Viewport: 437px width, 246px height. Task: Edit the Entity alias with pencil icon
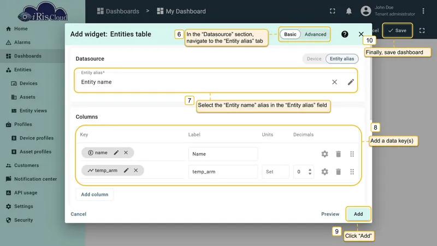[x=351, y=82]
